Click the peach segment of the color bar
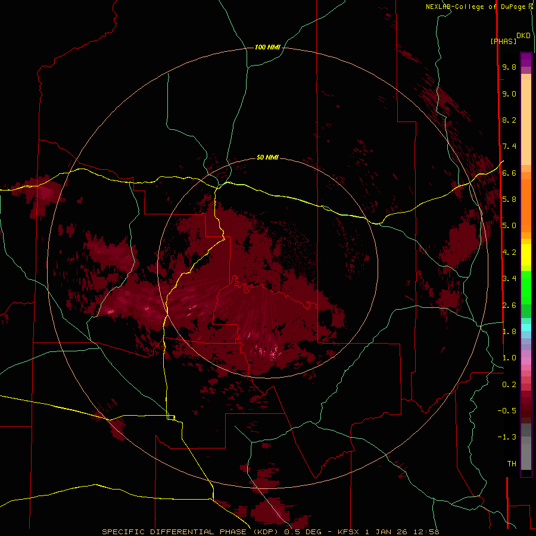 (x=526, y=120)
